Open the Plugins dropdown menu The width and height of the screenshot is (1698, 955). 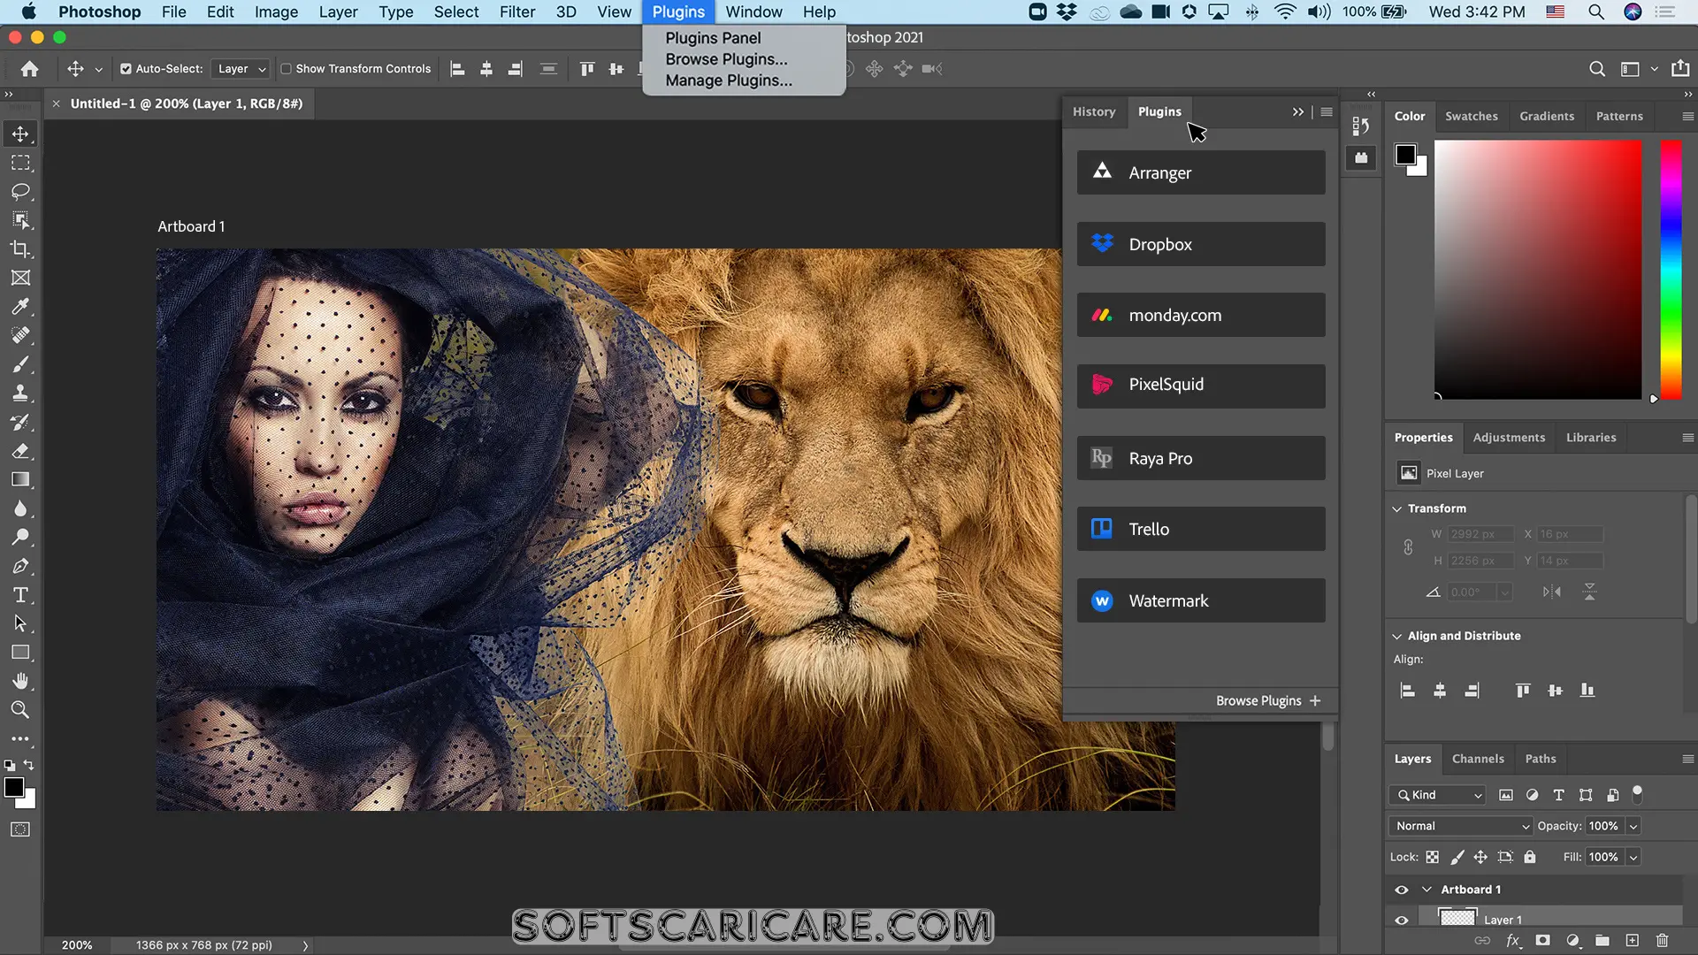pos(678,11)
